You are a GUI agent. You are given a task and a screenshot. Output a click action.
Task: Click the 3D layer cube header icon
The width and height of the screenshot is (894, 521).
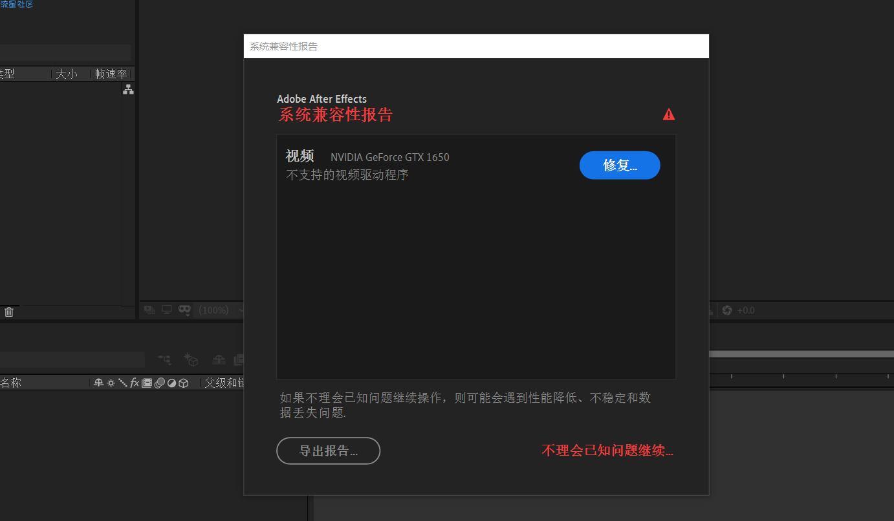click(x=184, y=383)
